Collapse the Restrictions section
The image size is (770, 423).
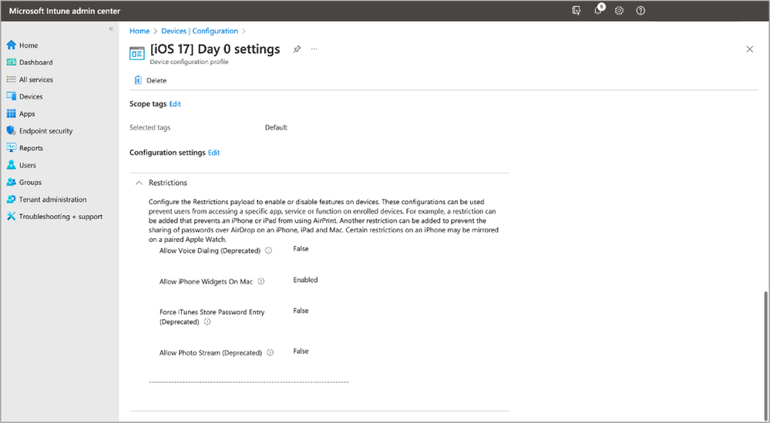tap(139, 183)
